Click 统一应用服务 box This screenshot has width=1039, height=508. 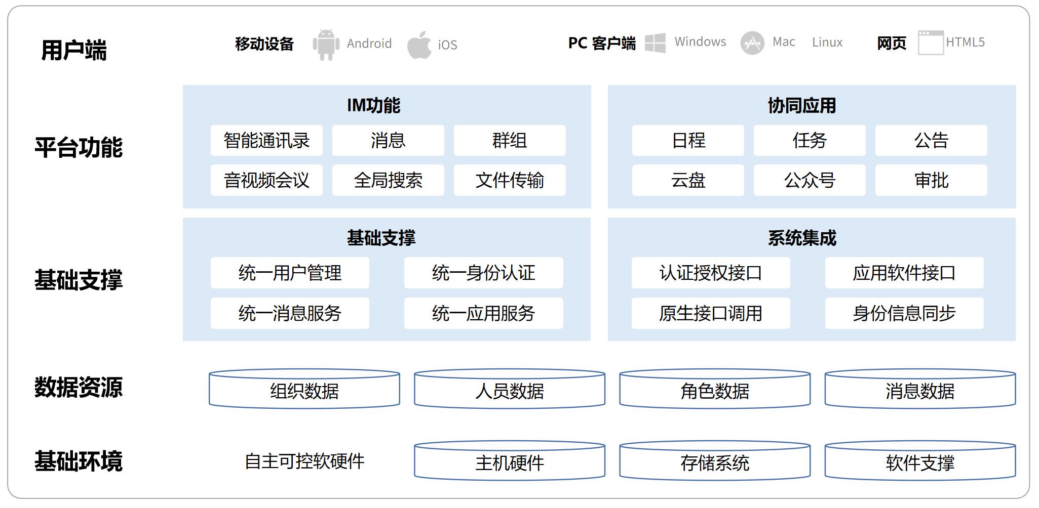tap(483, 313)
